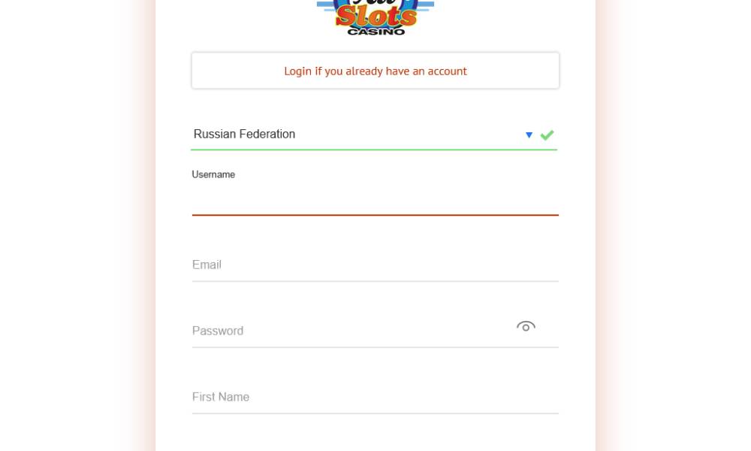
Task: Focus the Username input field
Action: tap(375, 201)
